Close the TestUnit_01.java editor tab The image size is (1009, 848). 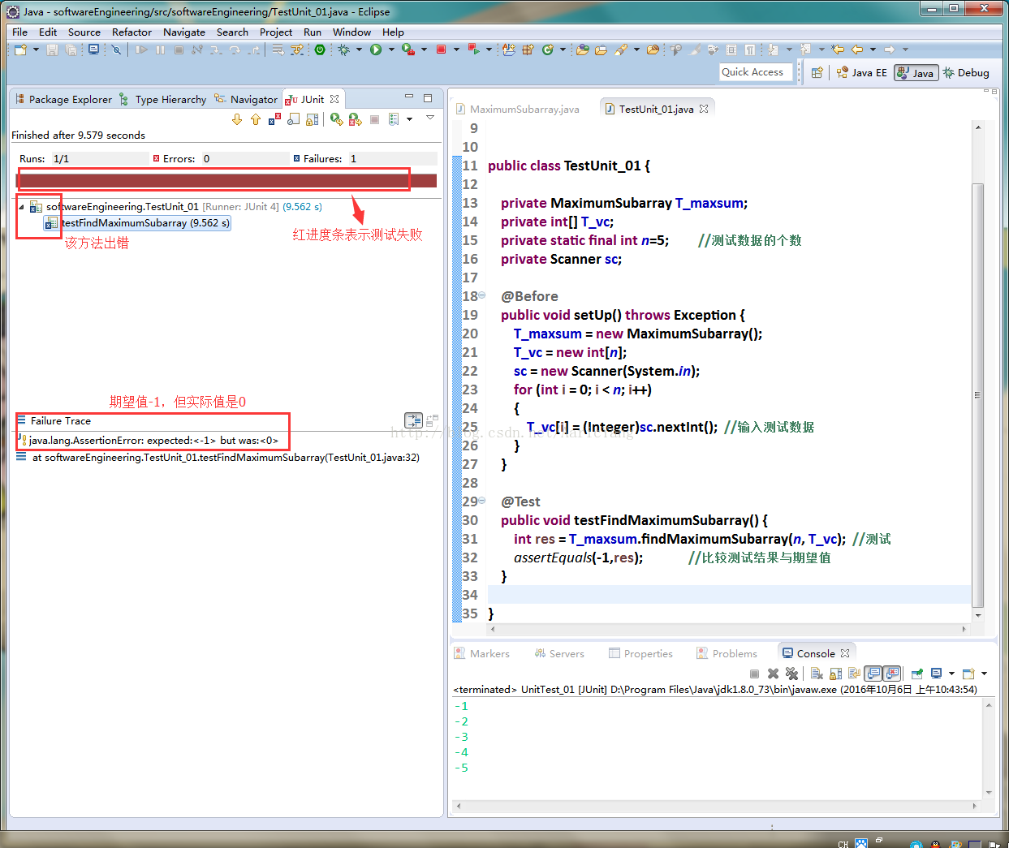point(704,109)
